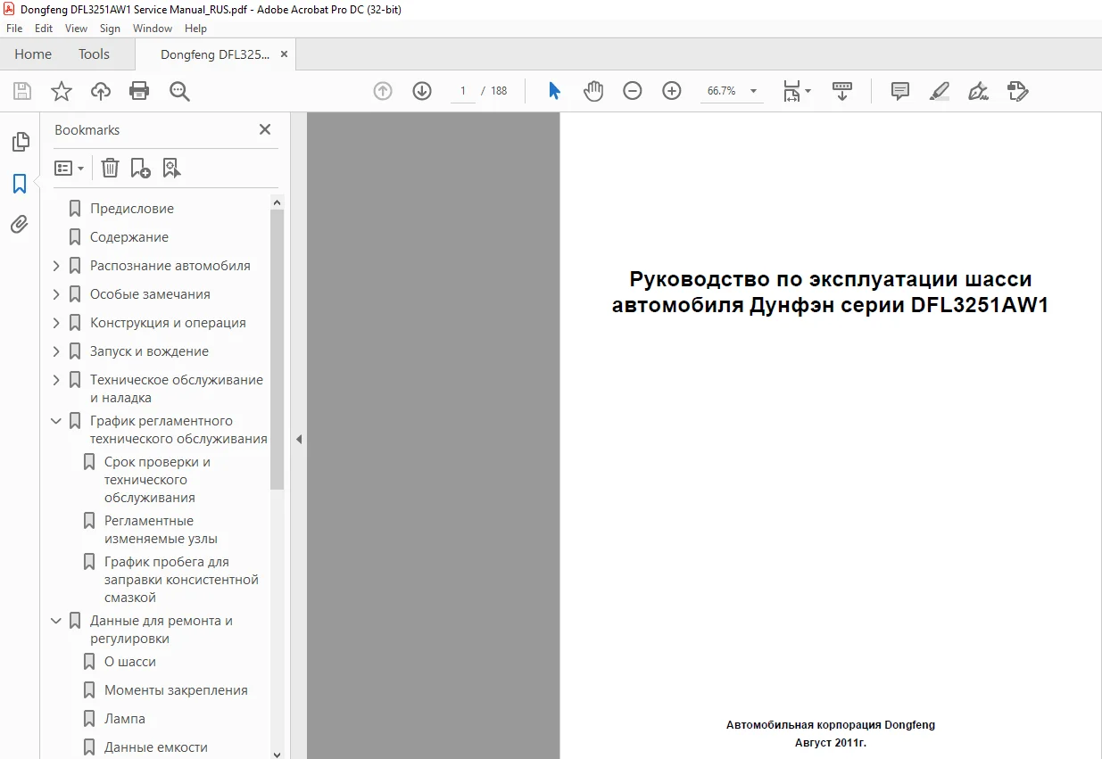
Task: Expand the Особые замечания bookmark
Action: tap(57, 294)
